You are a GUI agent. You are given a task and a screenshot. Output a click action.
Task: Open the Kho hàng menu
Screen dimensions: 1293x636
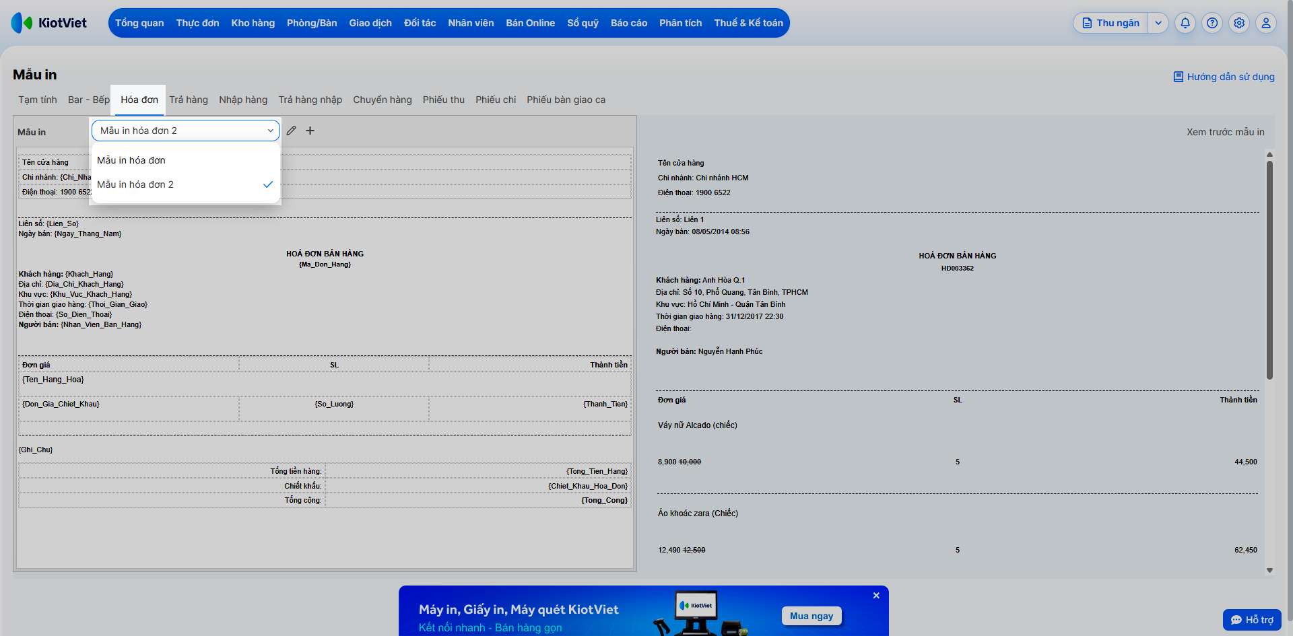coord(253,23)
